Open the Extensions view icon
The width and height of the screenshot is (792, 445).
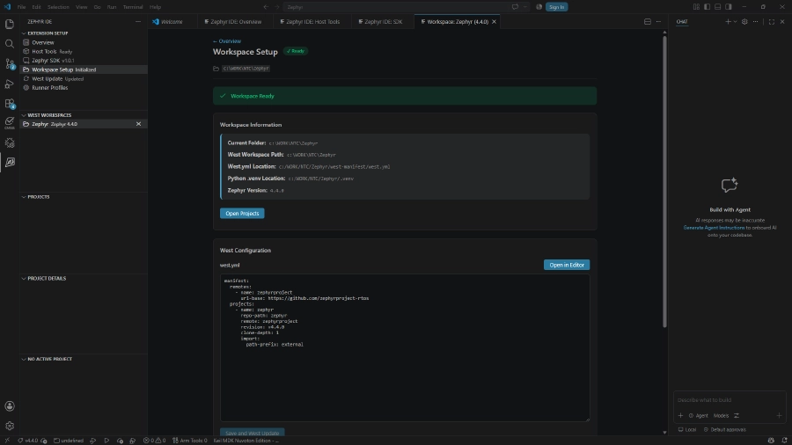coord(9,104)
